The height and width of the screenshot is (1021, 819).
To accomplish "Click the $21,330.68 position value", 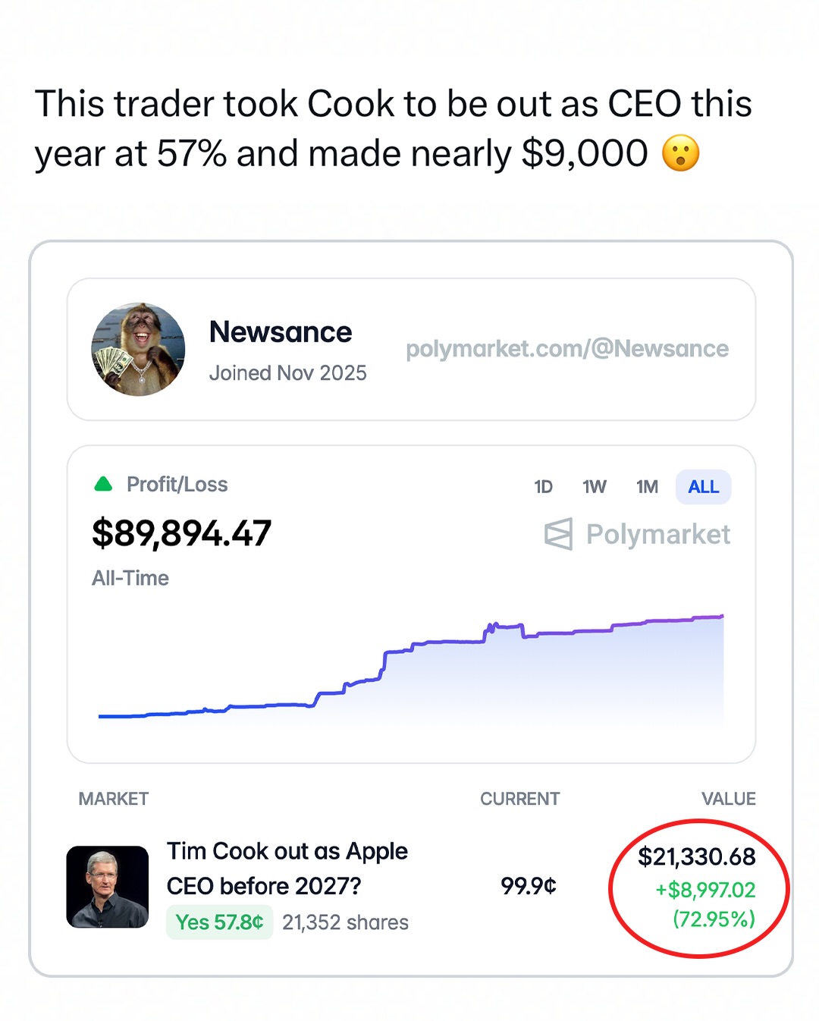I will tap(696, 857).
